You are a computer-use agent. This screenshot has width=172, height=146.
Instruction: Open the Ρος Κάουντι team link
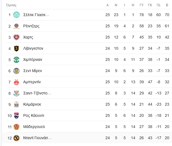point(34,115)
